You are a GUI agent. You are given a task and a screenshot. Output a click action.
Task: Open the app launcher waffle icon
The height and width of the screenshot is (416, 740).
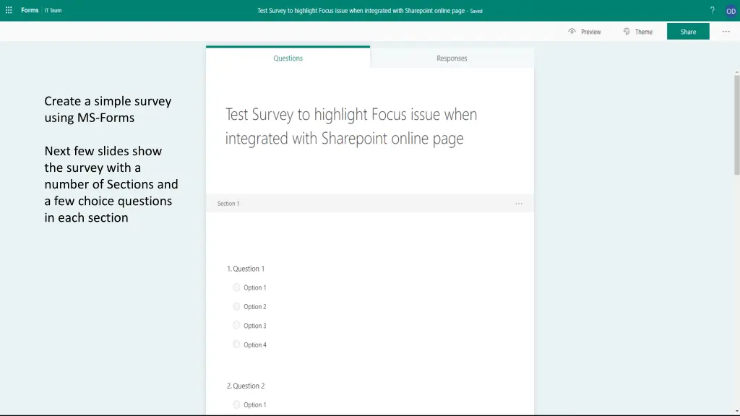9,10
